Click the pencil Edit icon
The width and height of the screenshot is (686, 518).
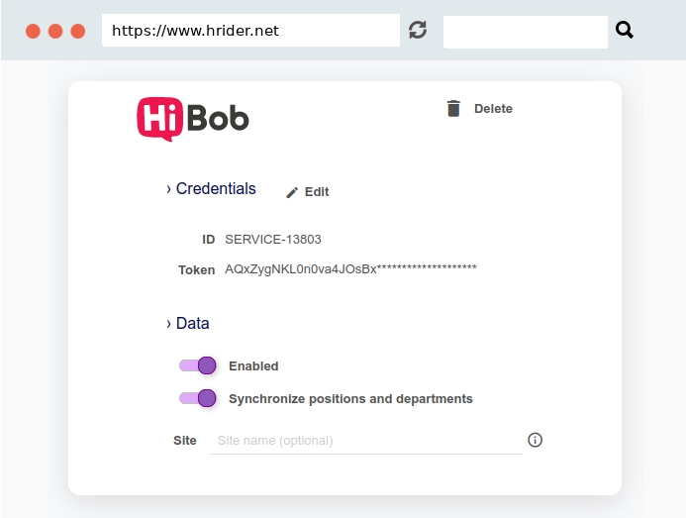pos(292,193)
